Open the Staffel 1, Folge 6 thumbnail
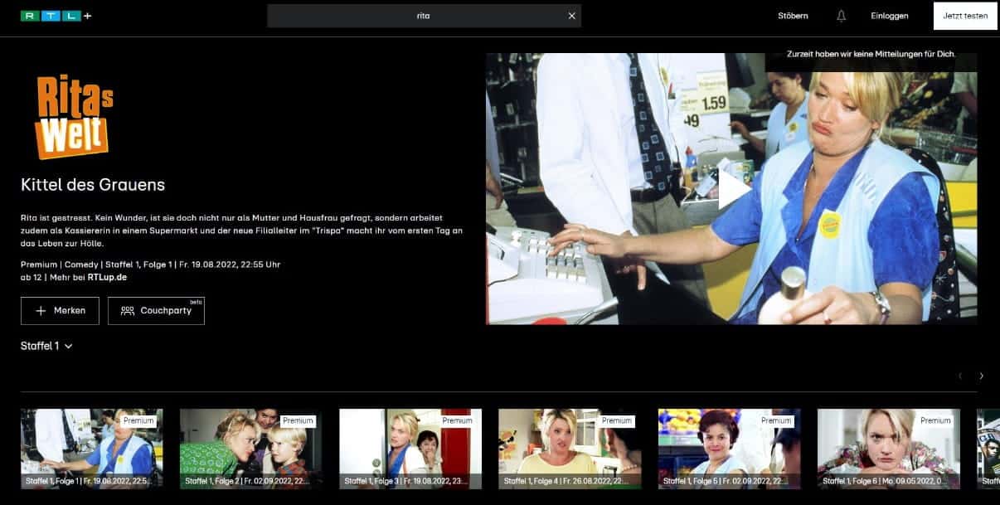 click(889, 448)
